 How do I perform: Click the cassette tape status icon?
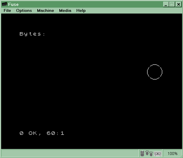pos(158,154)
